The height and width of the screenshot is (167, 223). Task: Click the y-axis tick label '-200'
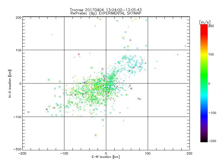pyautogui.click(x=17, y=149)
